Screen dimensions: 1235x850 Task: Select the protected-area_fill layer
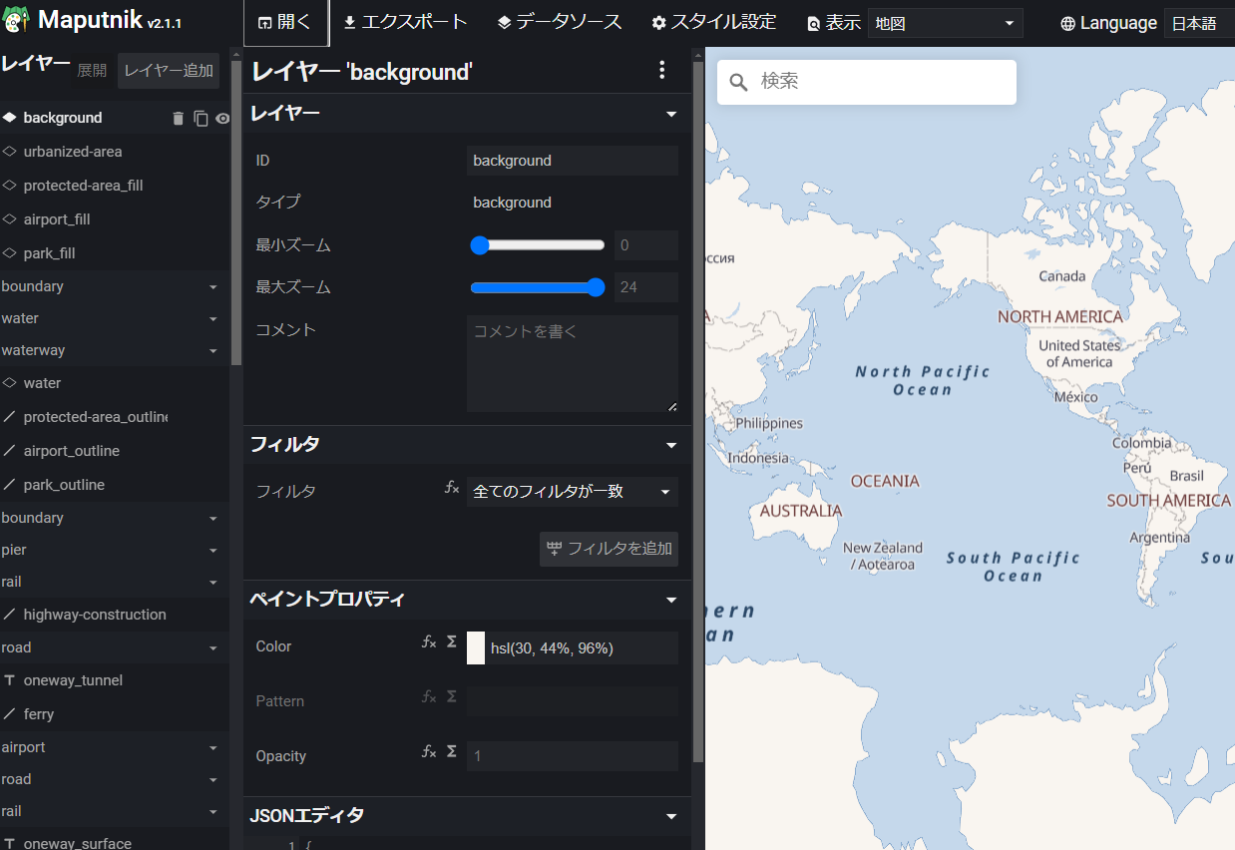pyautogui.click(x=115, y=186)
